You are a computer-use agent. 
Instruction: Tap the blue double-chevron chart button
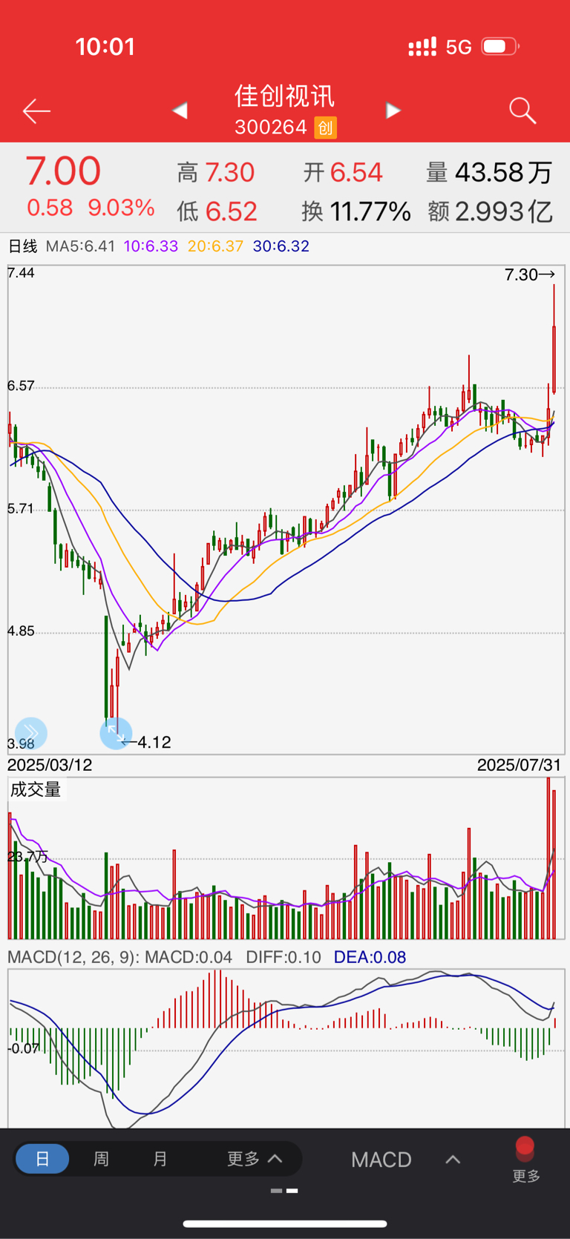tap(31, 733)
